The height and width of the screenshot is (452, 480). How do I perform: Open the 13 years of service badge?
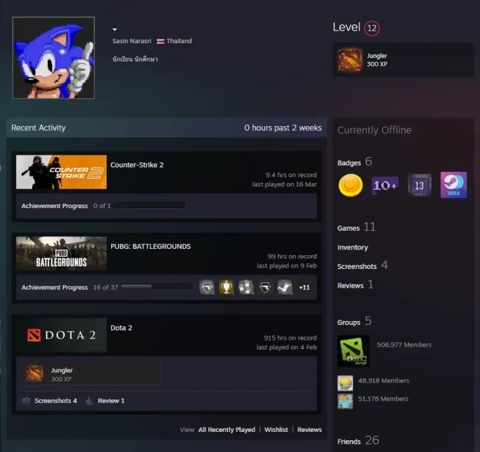tap(420, 185)
